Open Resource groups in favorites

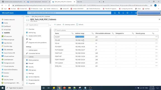click(8, 39)
